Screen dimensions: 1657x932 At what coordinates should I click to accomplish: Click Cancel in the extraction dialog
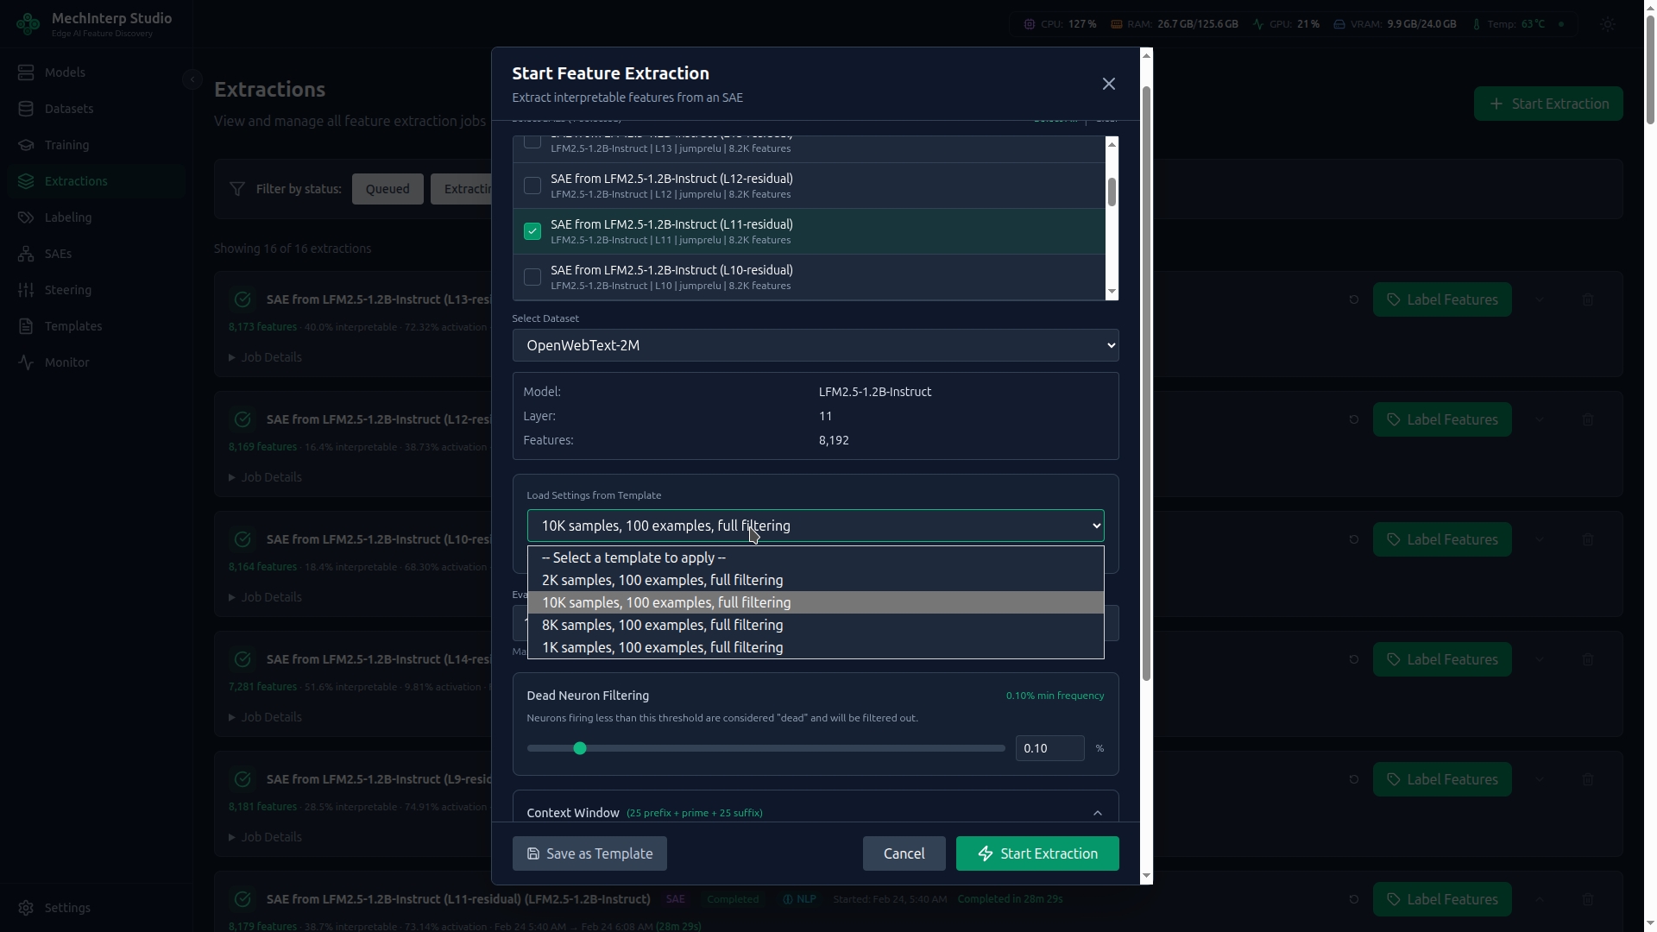click(x=904, y=853)
